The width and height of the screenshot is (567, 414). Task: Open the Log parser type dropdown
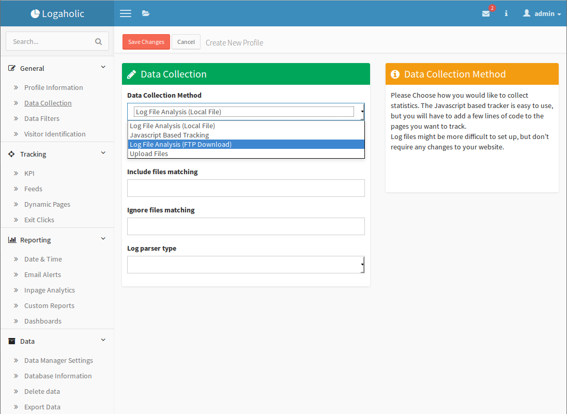point(246,265)
